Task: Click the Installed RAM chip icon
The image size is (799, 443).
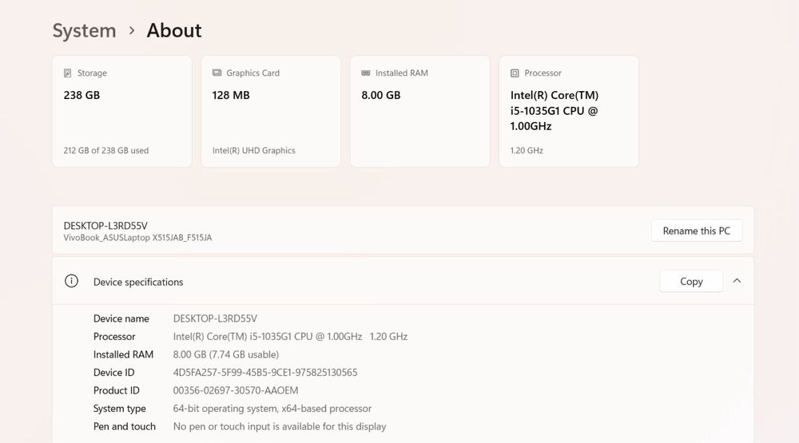Action: pos(366,73)
